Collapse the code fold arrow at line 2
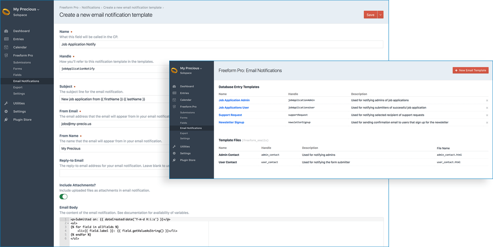Screen dimensions: 493x247 pos(68,223)
